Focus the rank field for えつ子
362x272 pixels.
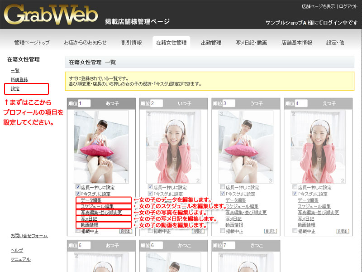click(x=301, y=103)
